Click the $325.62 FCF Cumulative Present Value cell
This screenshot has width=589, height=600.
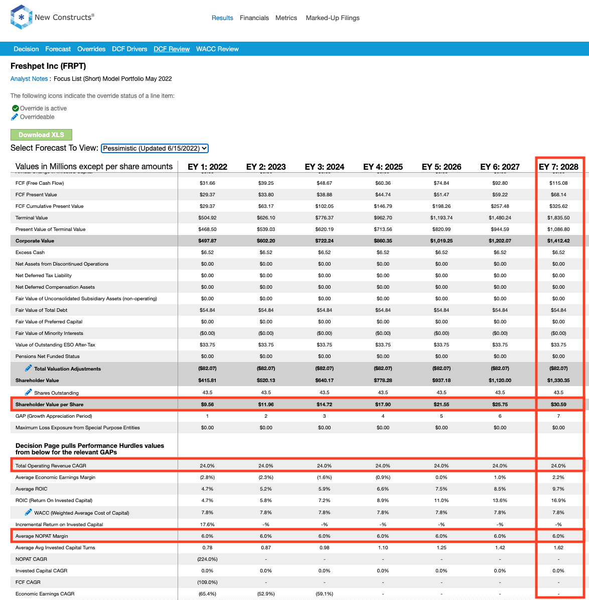click(x=558, y=206)
